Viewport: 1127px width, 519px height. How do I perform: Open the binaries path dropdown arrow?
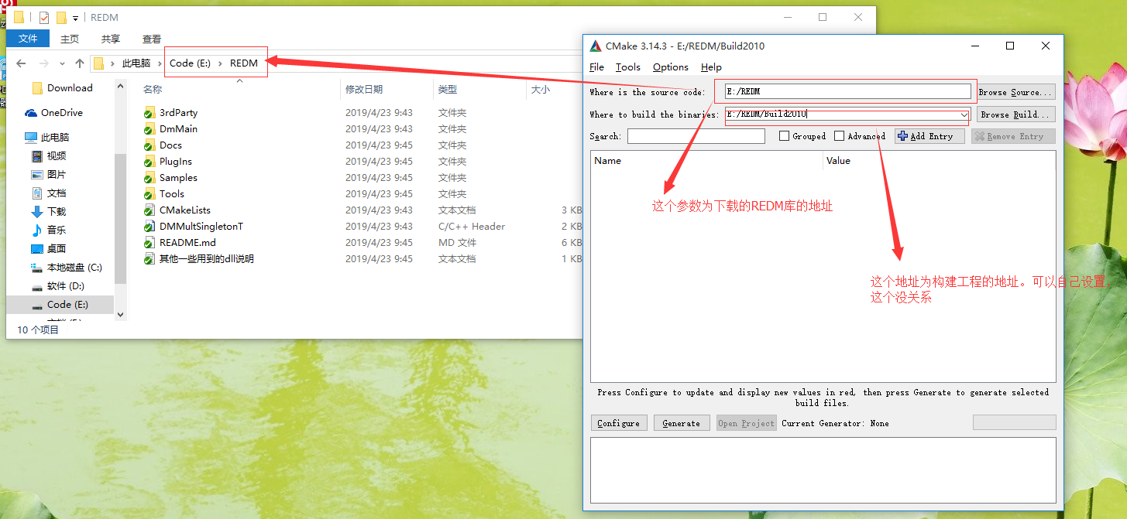pyautogui.click(x=963, y=114)
